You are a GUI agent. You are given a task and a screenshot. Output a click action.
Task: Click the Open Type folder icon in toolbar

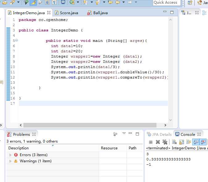point(5,2)
